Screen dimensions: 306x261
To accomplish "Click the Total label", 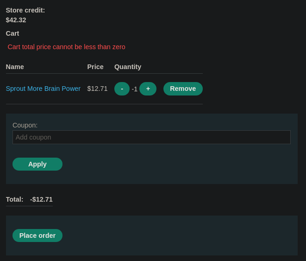I will pos(15,199).
